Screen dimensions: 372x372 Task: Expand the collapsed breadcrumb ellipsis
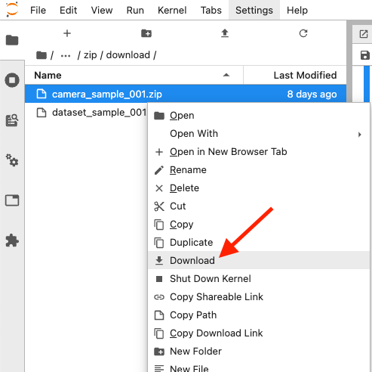tap(66, 55)
